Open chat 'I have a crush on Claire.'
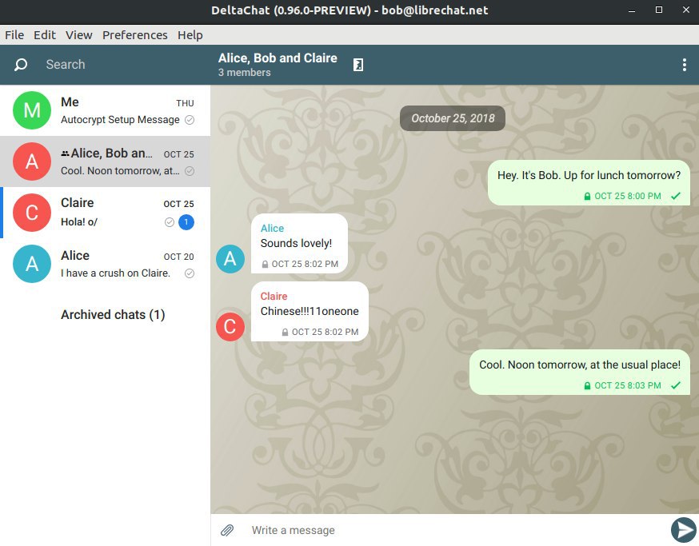The image size is (699, 546). coord(106,264)
